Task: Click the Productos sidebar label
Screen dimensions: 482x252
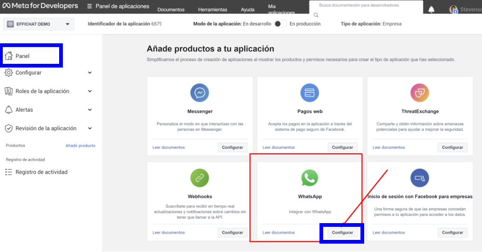Action: coord(15,146)
